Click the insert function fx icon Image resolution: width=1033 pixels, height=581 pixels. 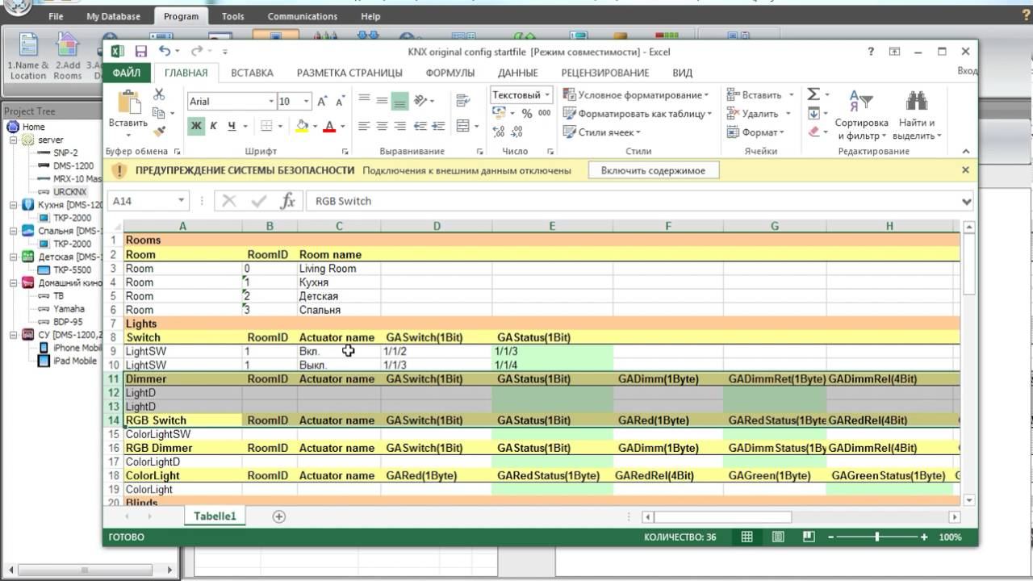tap(287, 201)
